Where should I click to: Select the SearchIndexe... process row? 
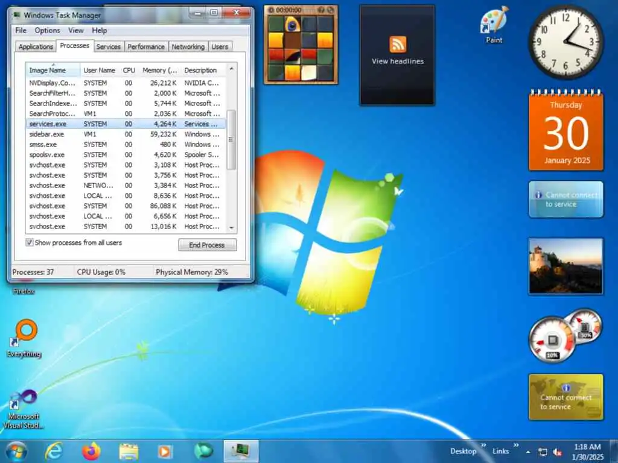[126, 104]
